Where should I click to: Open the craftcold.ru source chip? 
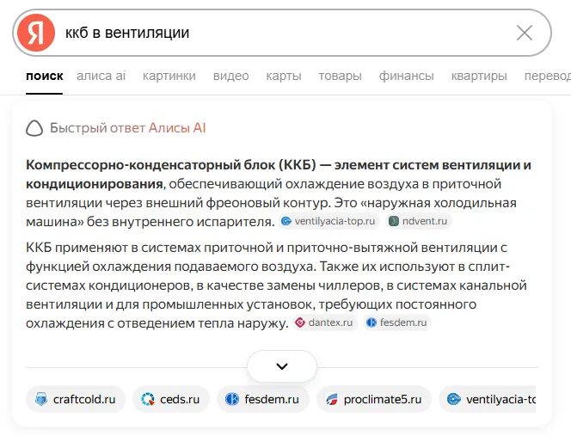(76, 399)
